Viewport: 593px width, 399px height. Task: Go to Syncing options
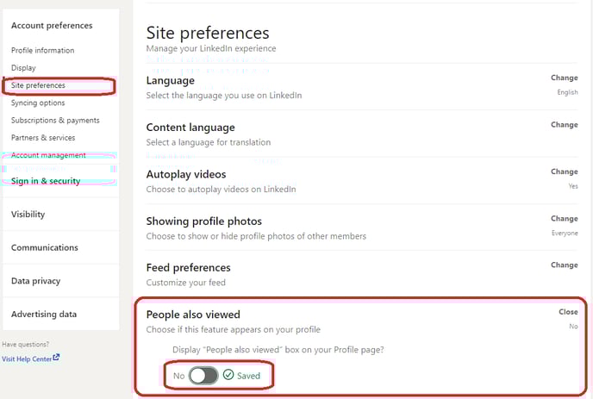(38, 103)
